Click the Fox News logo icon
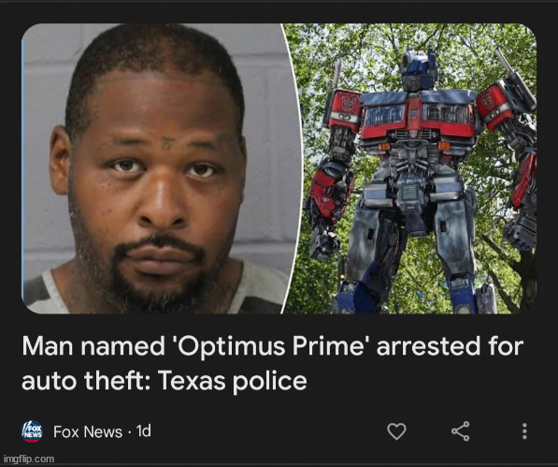The height and width of the screenshot is (467, 558). click(x=33, y=431)
